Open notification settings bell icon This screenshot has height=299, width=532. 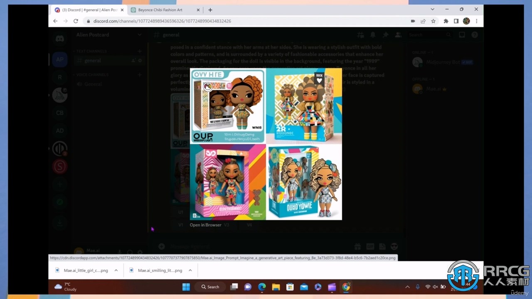click(373, 35)
